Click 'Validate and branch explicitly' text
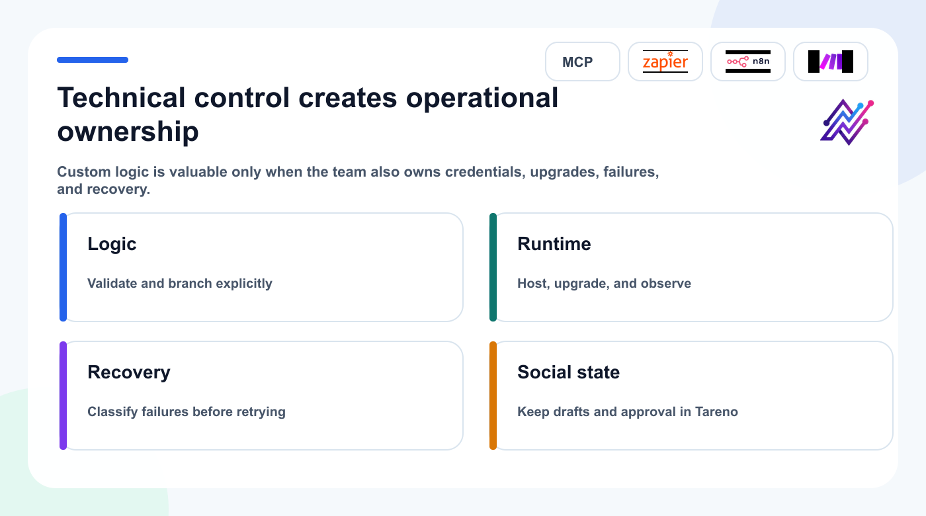The image size is (926, 516). (x=180, y=283)
